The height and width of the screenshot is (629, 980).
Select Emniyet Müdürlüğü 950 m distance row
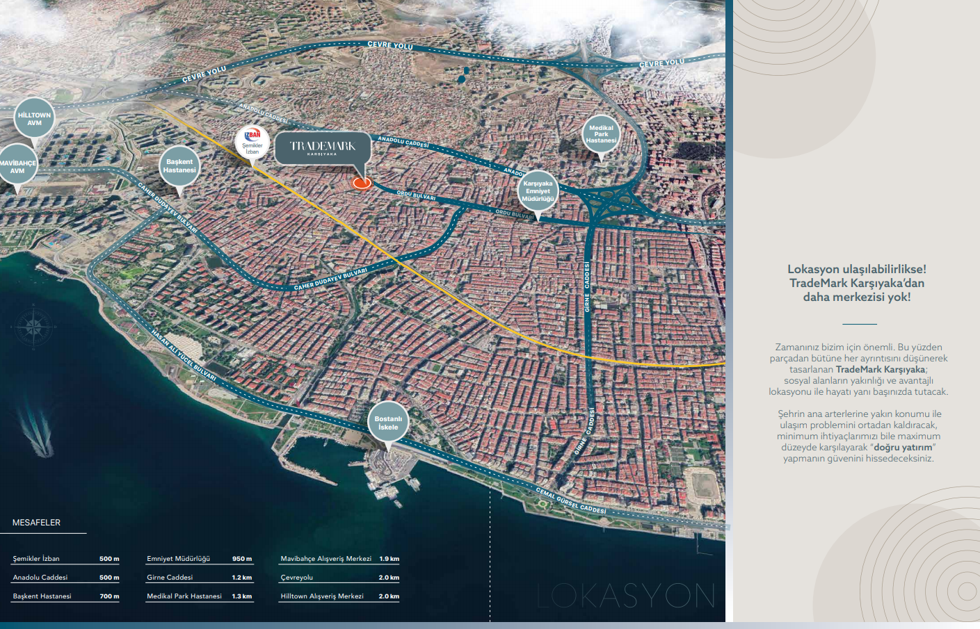click(199, 559)
